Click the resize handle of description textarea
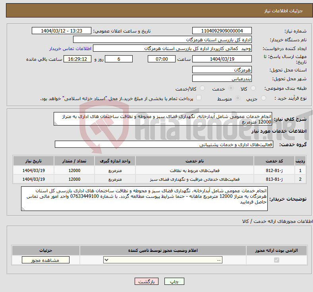 pyautogui.click(x=56, y=124)
